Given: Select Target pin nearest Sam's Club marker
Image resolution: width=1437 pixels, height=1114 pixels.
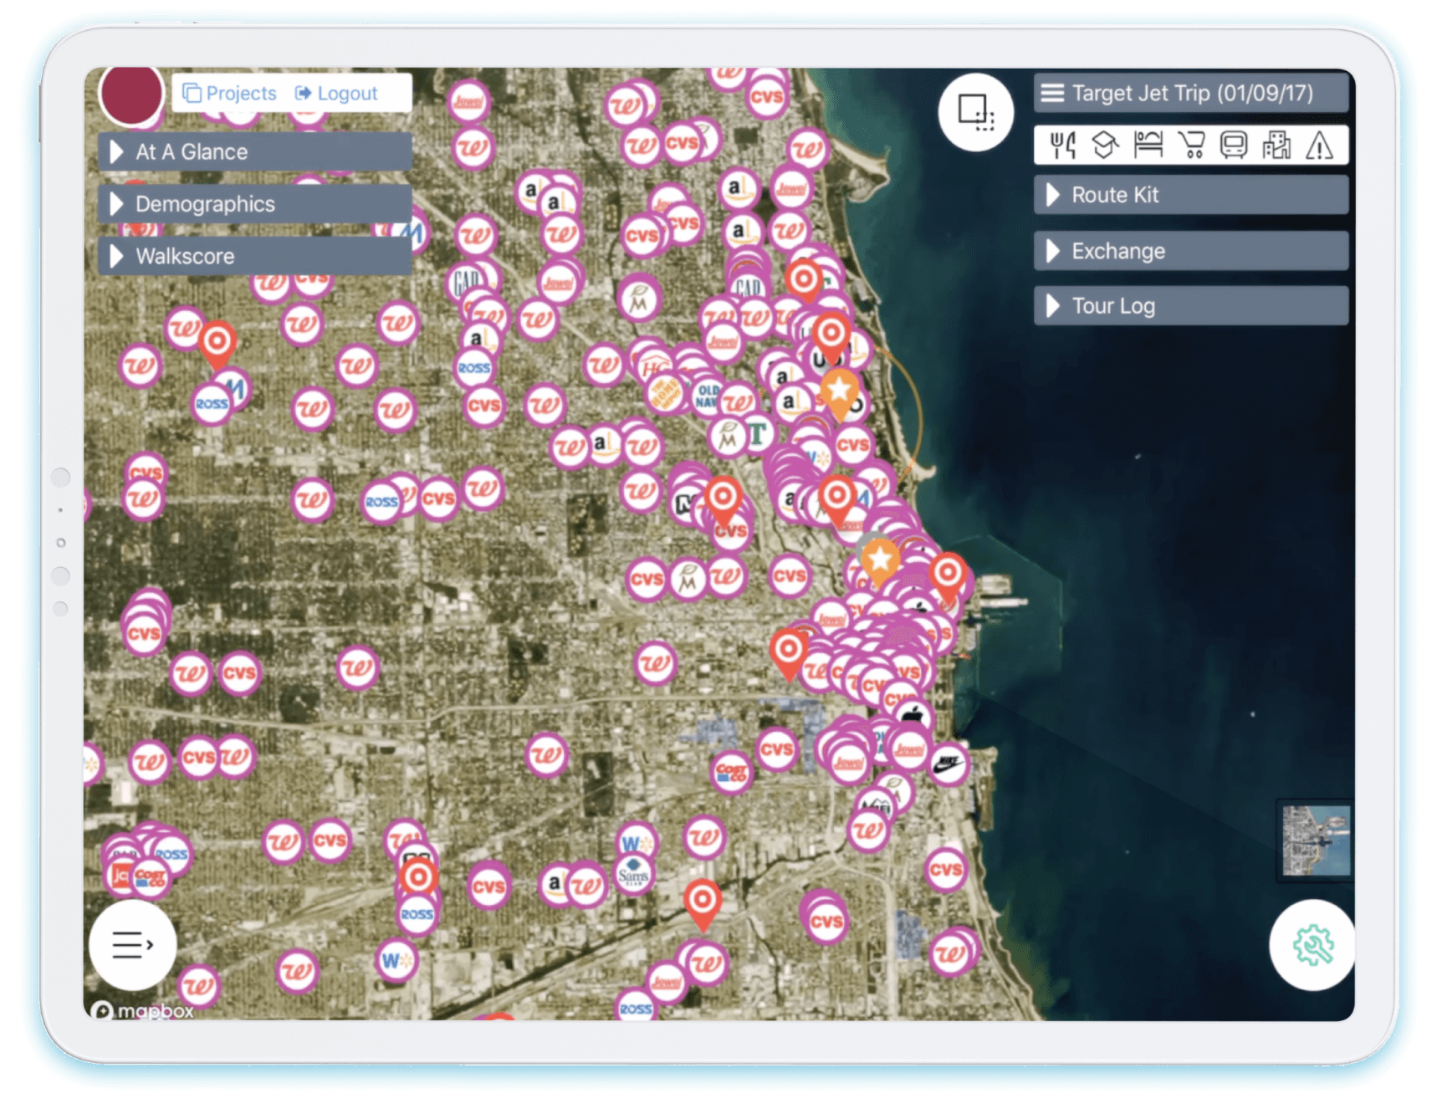Looking at the screenshot, I should tap(703, 906).
